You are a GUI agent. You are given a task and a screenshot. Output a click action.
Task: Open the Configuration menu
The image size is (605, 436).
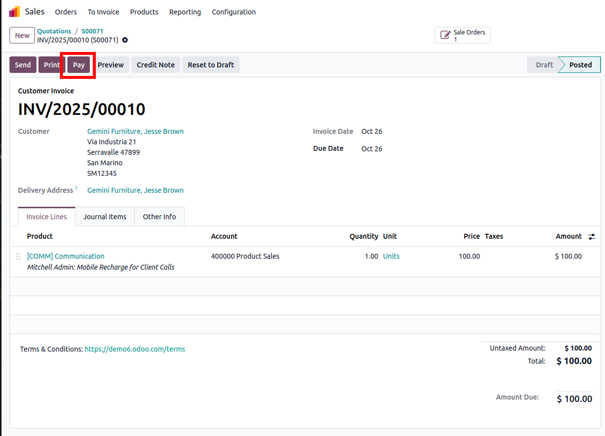234,12
